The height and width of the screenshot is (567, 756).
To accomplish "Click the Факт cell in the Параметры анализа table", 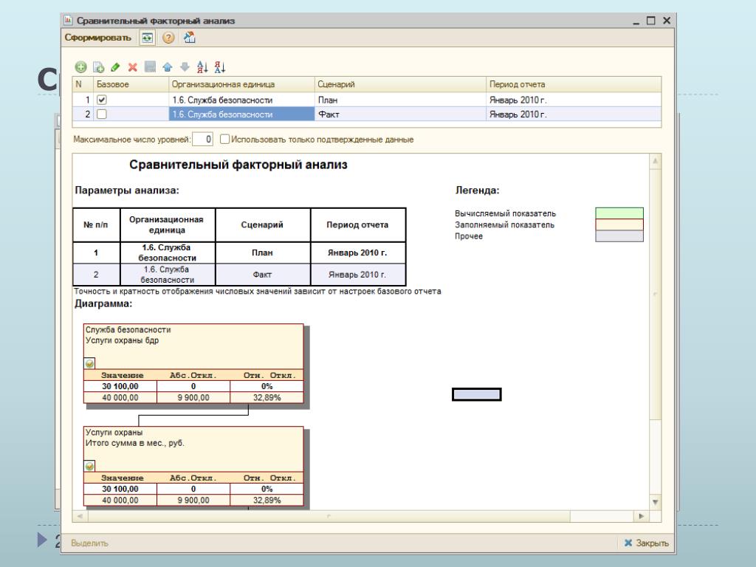I will pos(263,275).
